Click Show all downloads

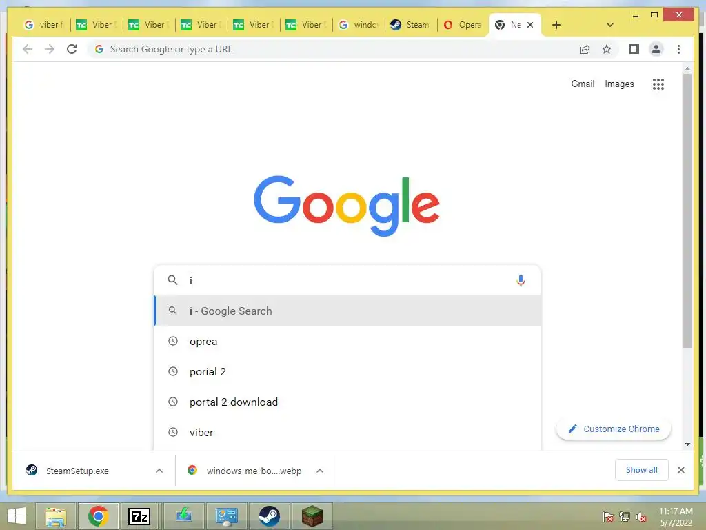click(x=642, y=470)
